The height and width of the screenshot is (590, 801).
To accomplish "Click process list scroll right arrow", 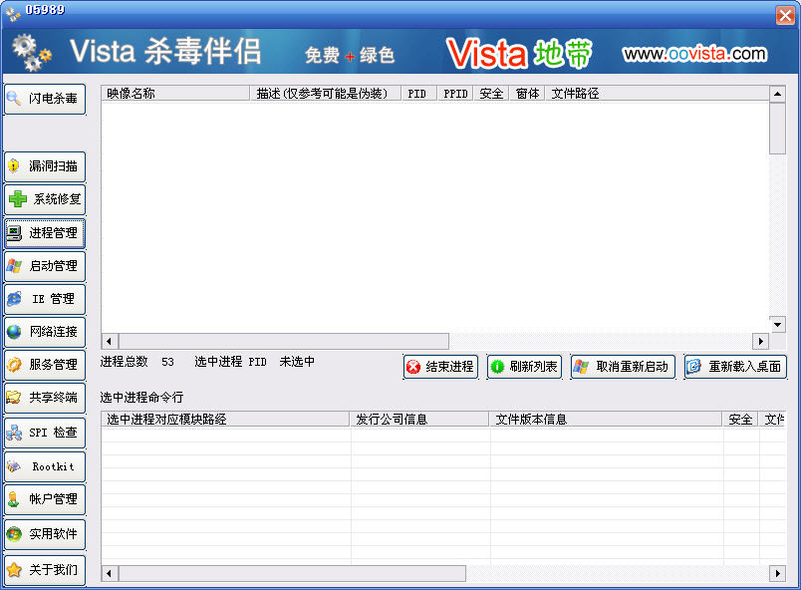I will pyautogui.click(x=760, y=341).
